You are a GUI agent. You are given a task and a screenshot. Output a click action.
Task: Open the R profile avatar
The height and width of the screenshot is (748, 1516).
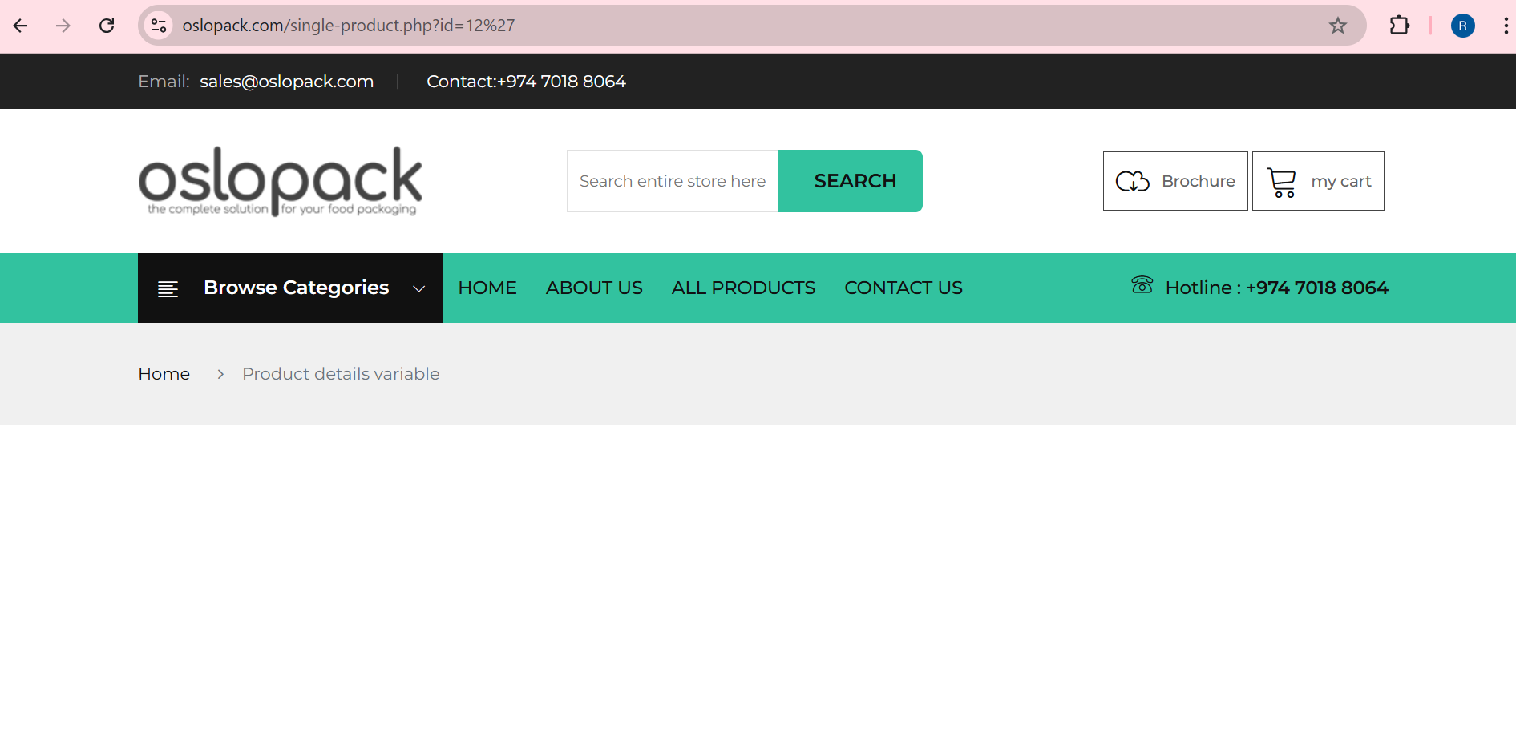pyautogui.click(x=1463, y=25)
